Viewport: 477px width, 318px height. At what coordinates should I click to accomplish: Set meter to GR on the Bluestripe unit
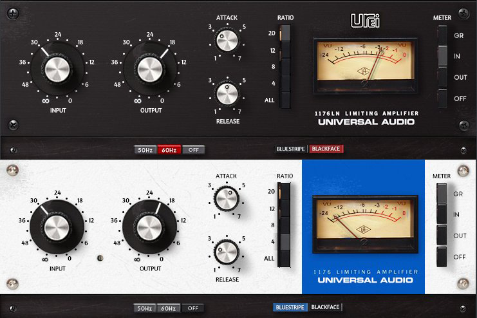click(x=442, y=194)
